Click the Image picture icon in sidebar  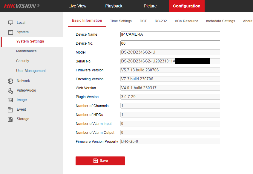point(10,100)
